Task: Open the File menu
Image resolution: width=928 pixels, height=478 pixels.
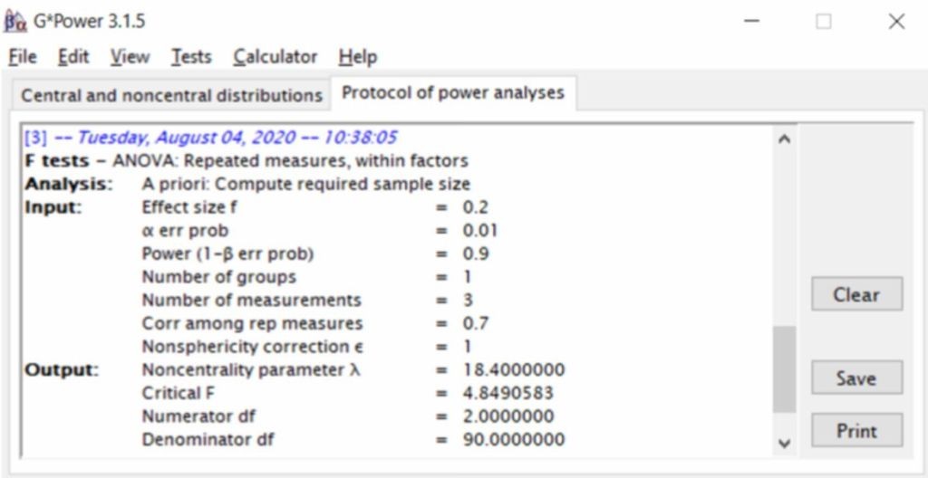Action: [23, 57]
